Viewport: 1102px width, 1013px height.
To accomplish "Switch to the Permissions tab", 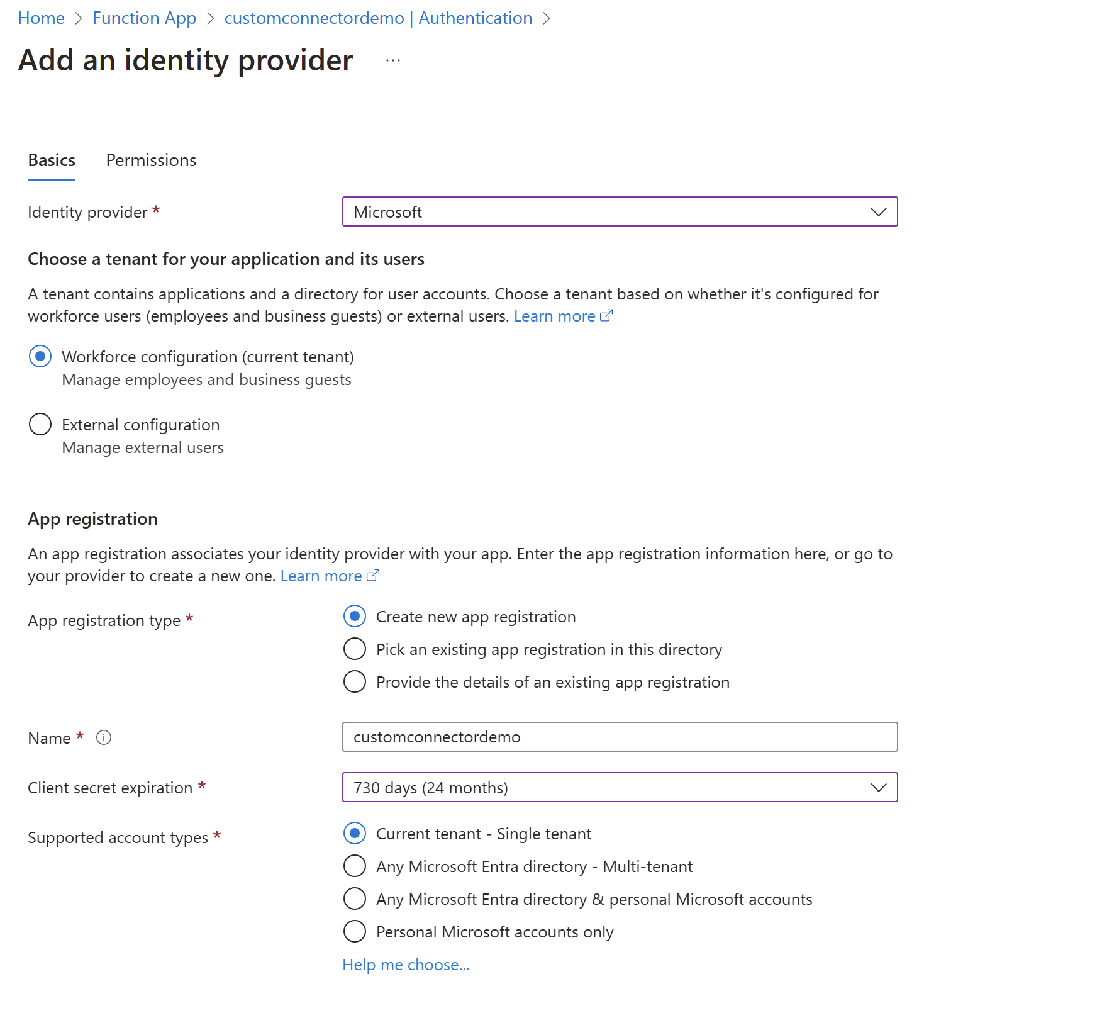I will coord(151,160).
